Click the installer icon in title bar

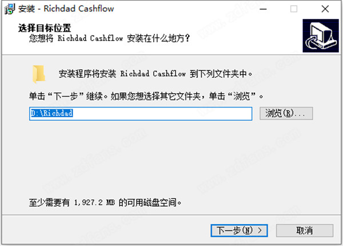pos(9,9)
